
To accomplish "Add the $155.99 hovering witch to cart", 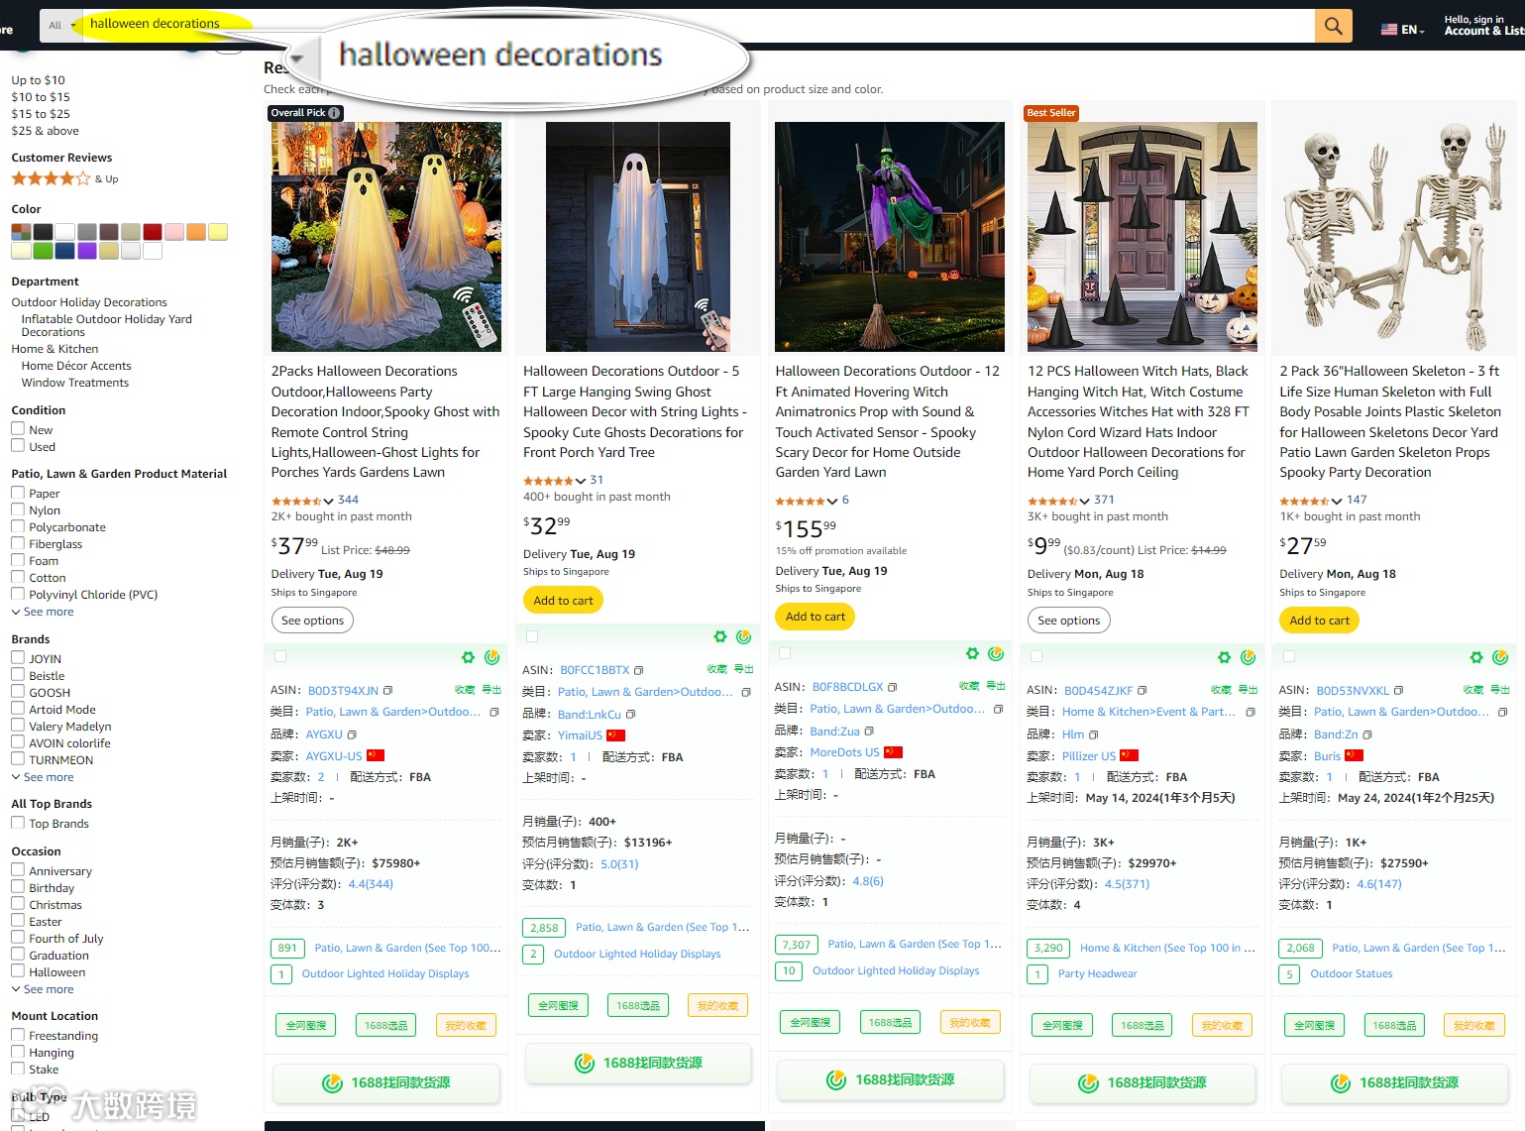I will pos(815,617).
